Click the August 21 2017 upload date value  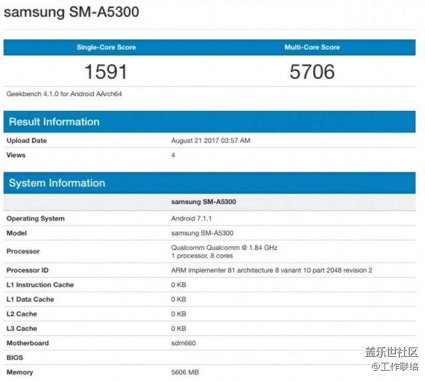[211, 141]
